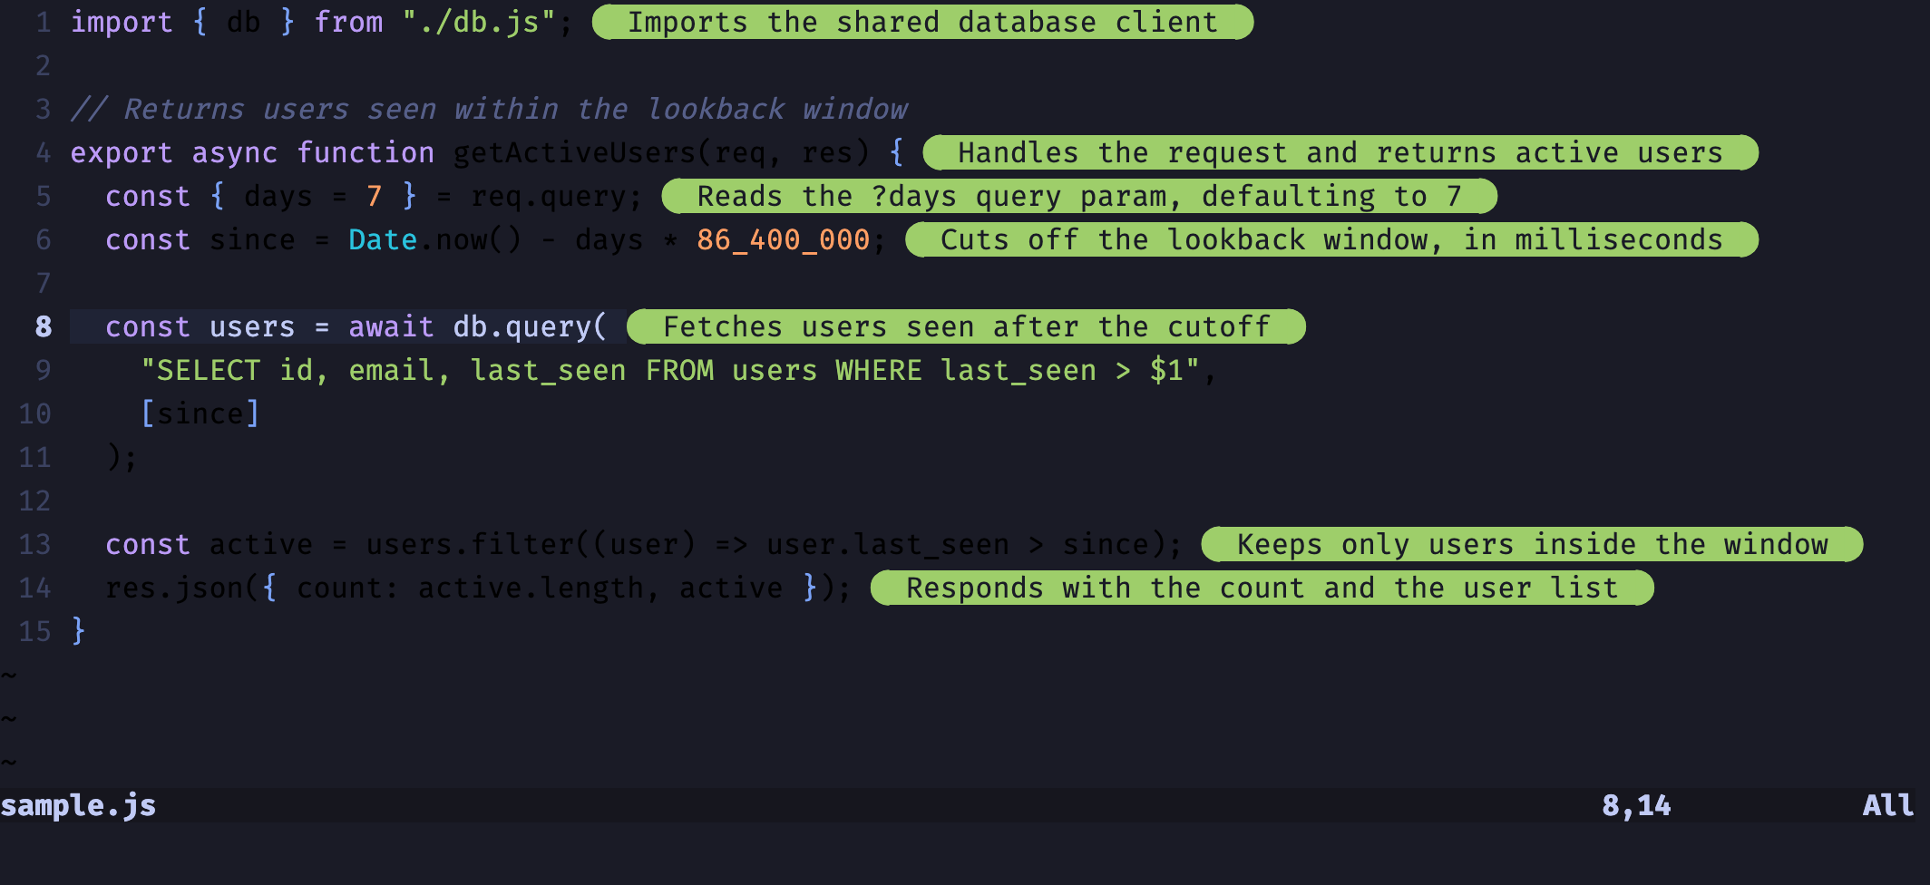This screenshot has height=885, width=1930.
Task: Click the default value 7 on line 5
Action: pyautogui.click(x=375, y=196)
